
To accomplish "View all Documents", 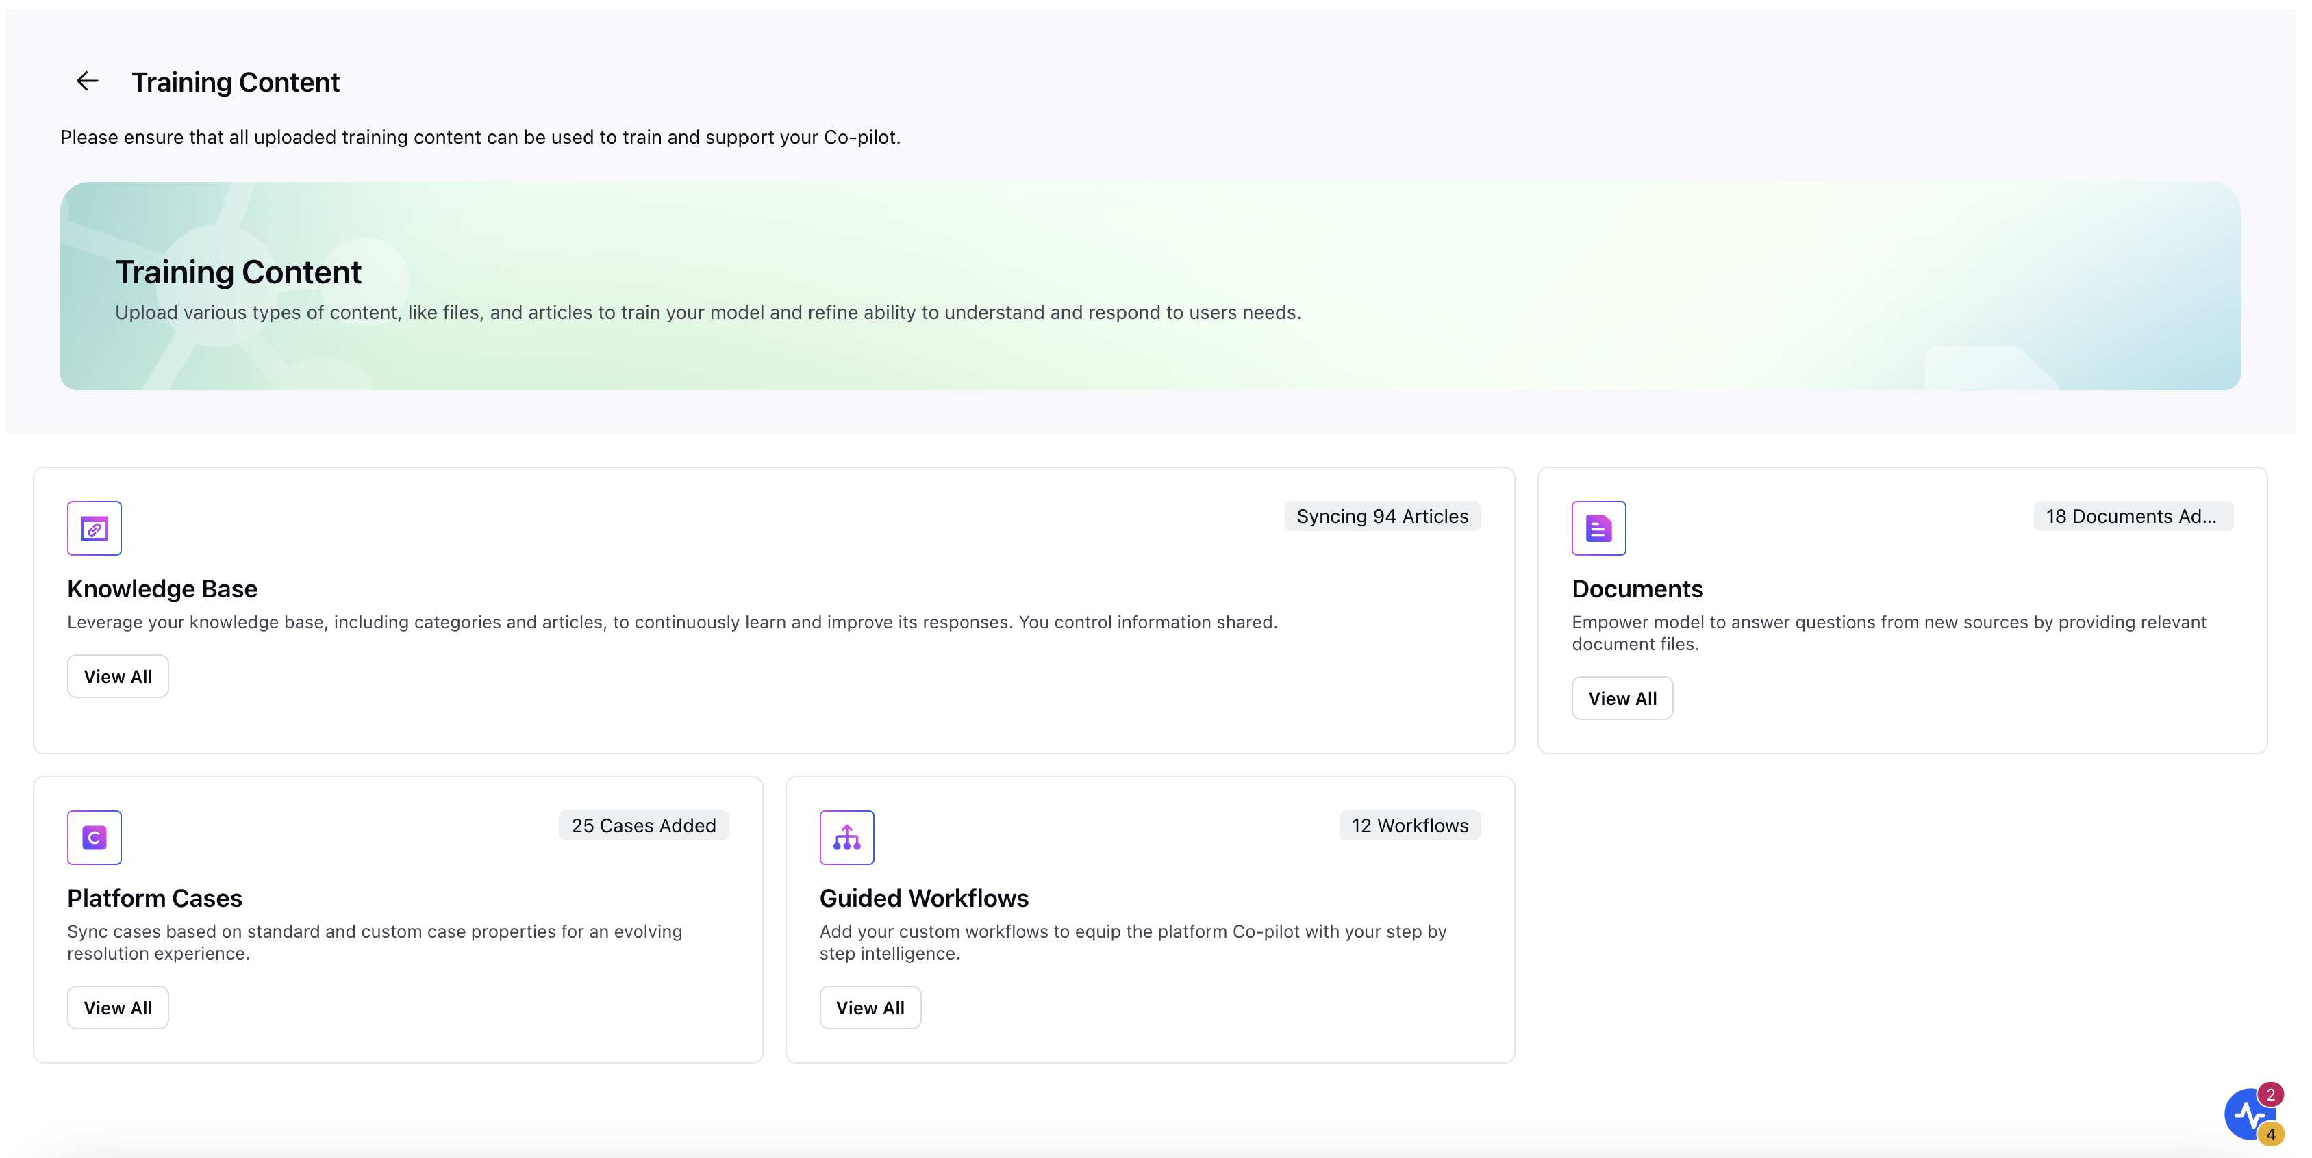I will pyautogui.click(x=1622, y=699).
